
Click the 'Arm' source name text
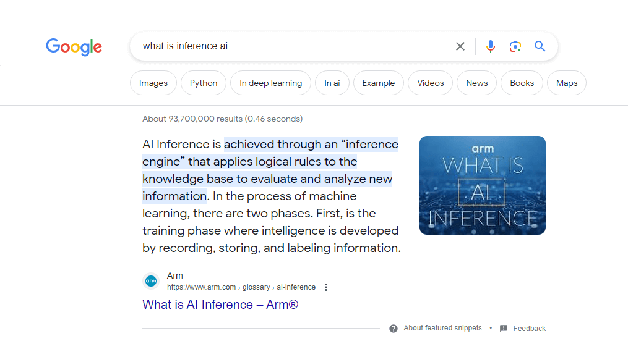coord(174,275)
